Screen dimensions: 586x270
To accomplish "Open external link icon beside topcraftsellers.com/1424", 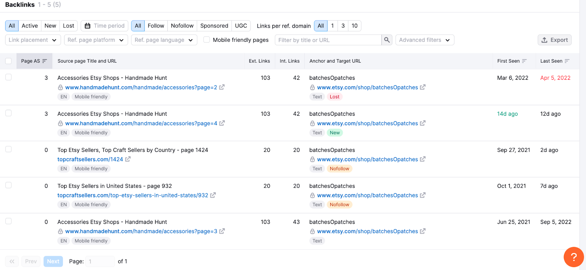I will coord(128,159).
